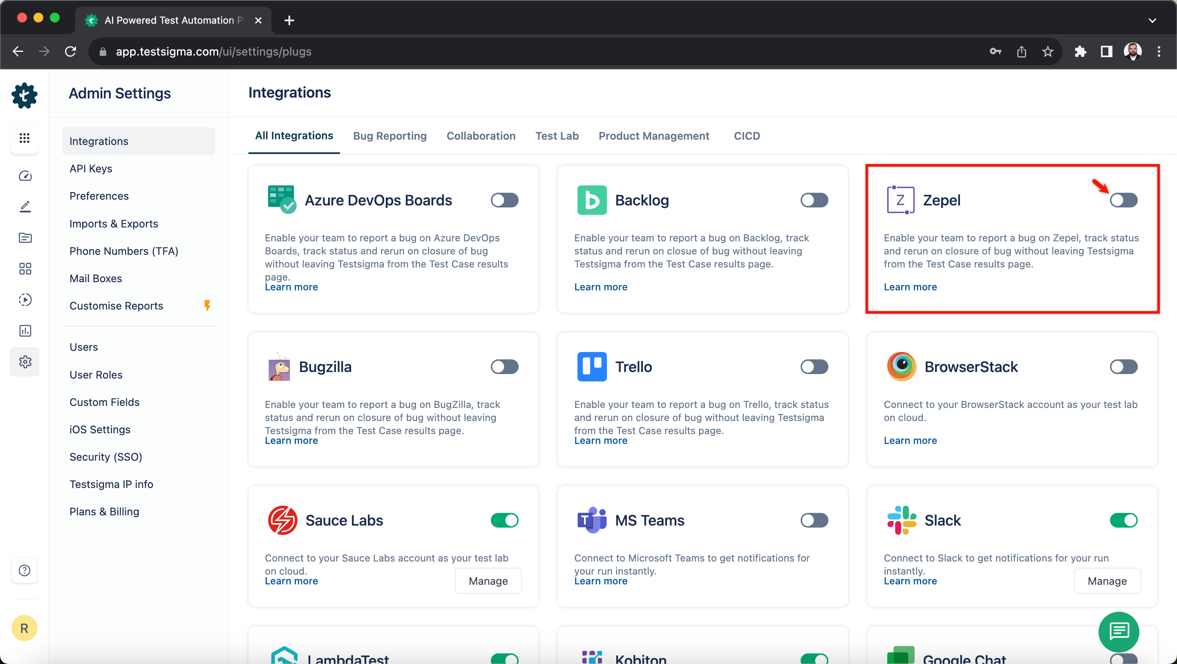Select the All Integrations tab

click(x=294, y=136)
